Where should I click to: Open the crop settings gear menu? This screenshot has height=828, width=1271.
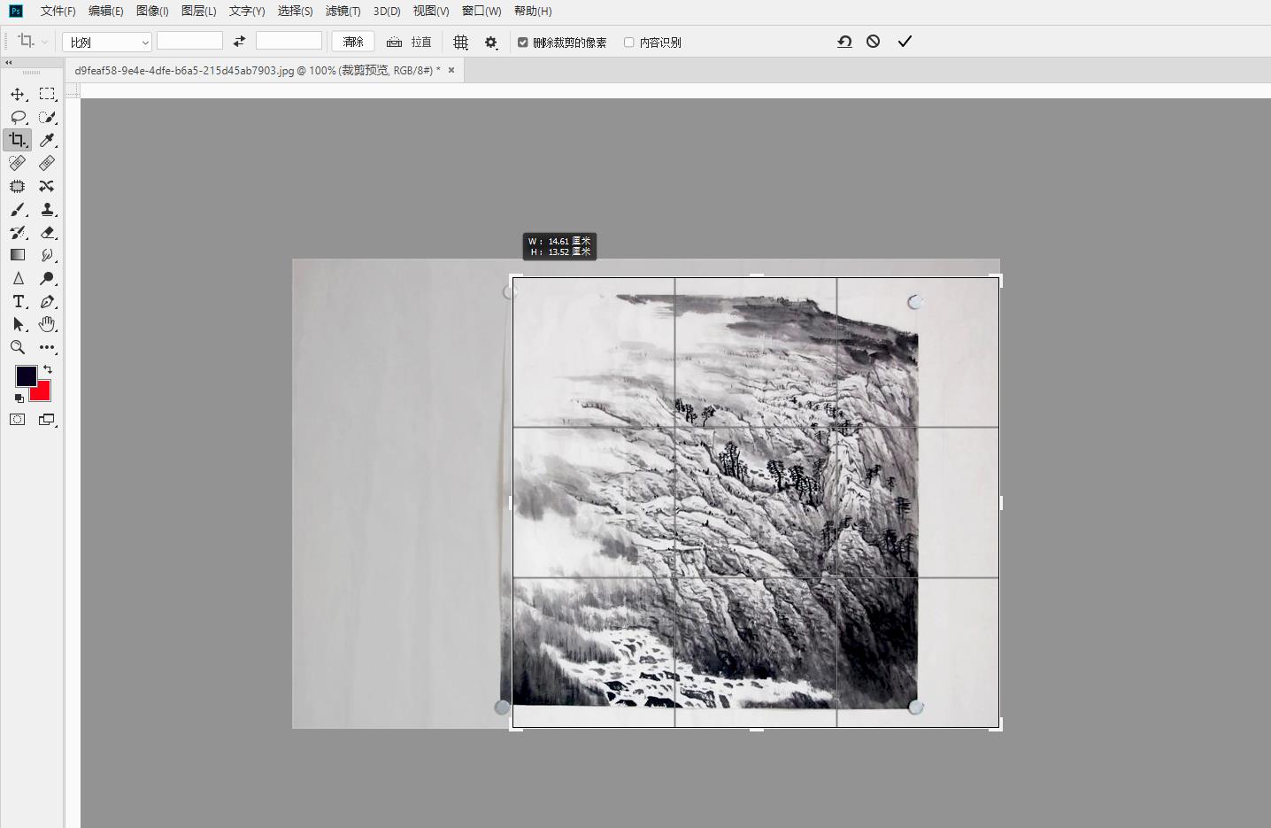[x=491, y=43]
